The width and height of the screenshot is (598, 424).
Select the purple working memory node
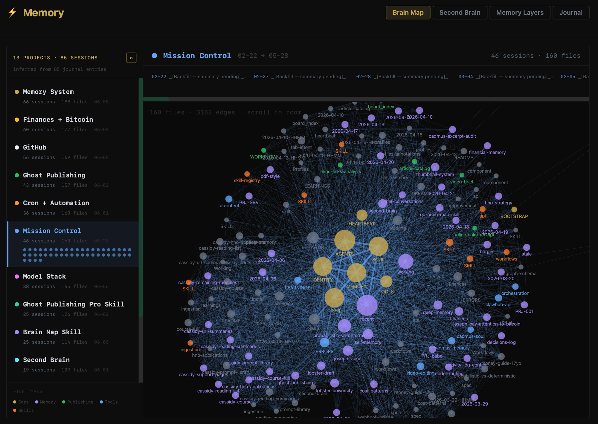pos(406,262)
